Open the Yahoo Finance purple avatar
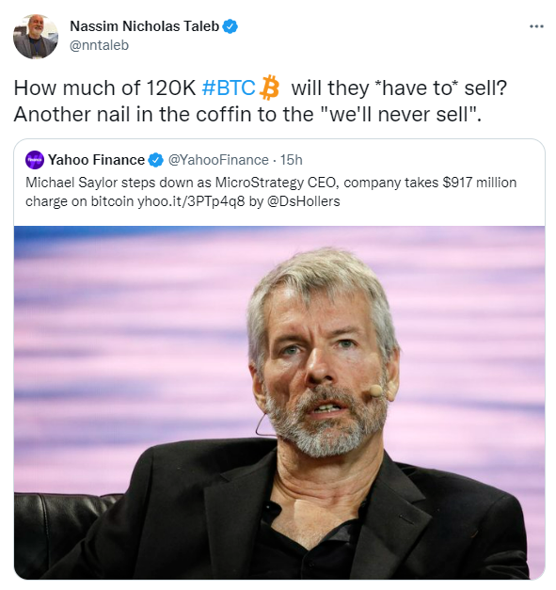Screen dimensions: 556x590 35,160
